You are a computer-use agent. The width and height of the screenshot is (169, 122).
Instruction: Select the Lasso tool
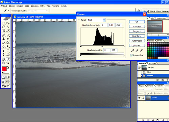[4, 27]
